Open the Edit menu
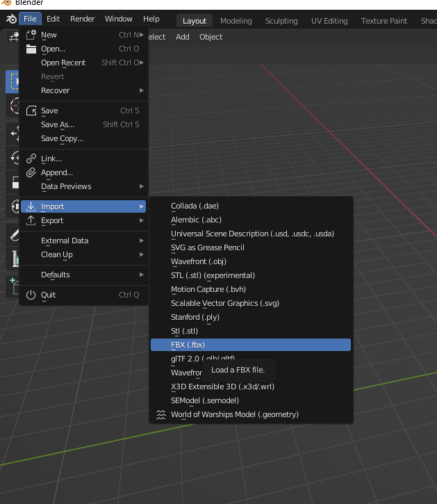Screen dimensions: 437x504 (53, 19)
